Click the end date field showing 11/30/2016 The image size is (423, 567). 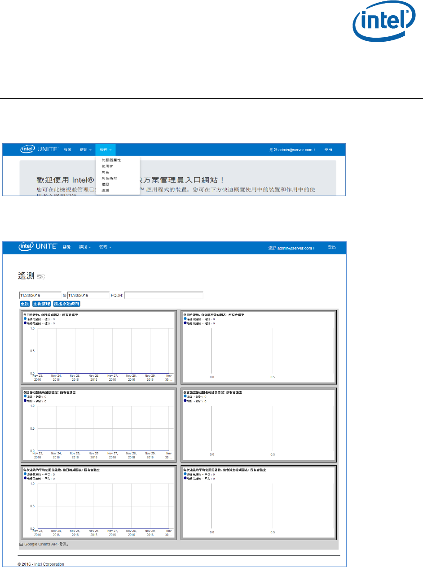coord(88,295)
